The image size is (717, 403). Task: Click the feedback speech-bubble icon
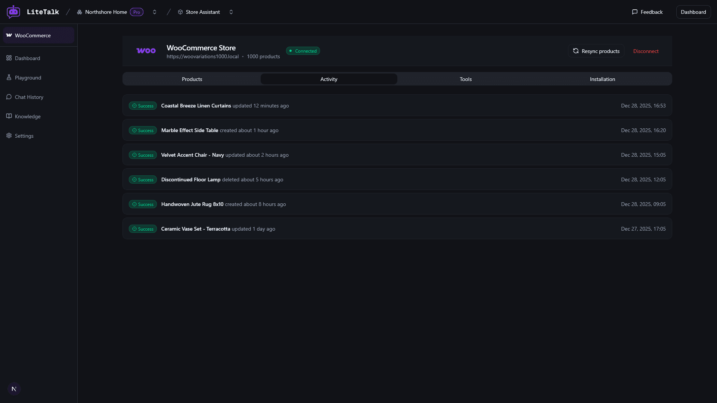635,12
